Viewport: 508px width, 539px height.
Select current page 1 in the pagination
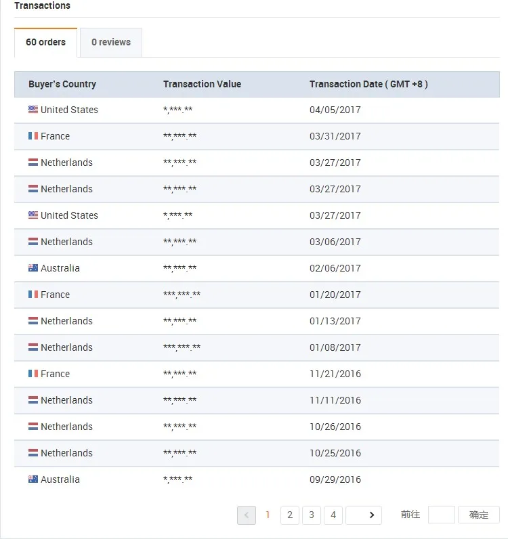pos(268,515)
